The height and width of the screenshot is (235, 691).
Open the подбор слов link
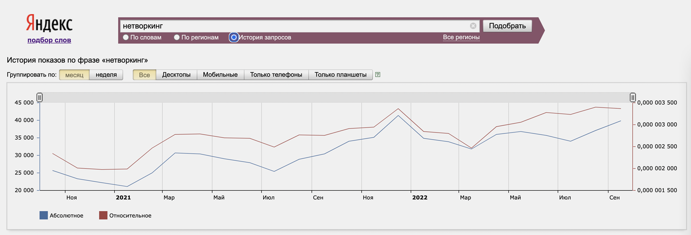pos(49,40)
